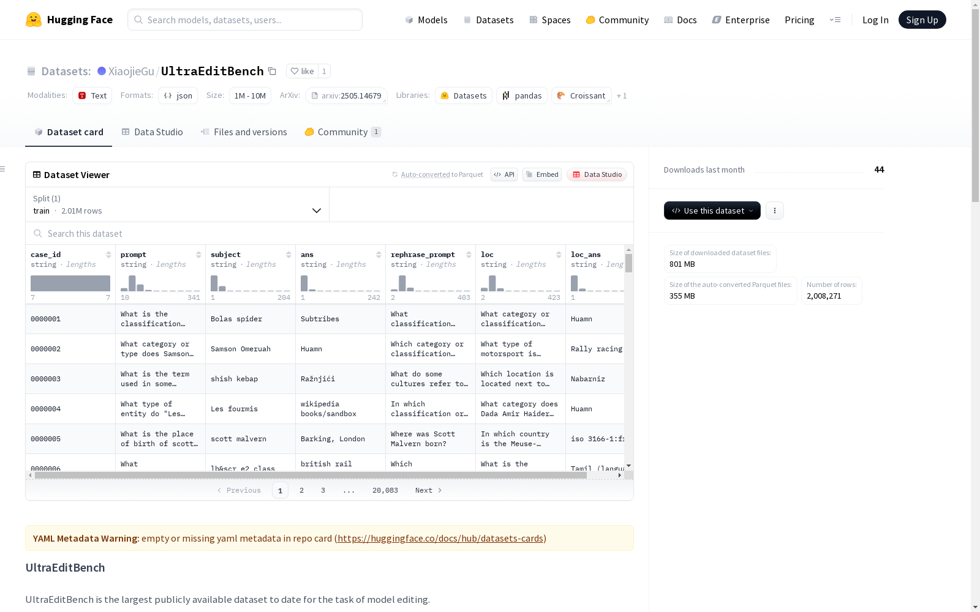
Task: Focus the Search this dataset field
Action: pyautogui.click(x=330, y=234)
